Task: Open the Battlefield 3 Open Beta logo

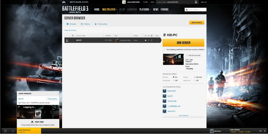Action: 75,10
